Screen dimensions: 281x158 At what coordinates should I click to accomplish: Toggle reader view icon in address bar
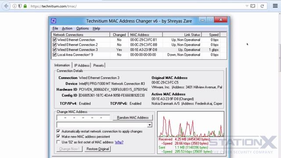(x=253, y=6)
